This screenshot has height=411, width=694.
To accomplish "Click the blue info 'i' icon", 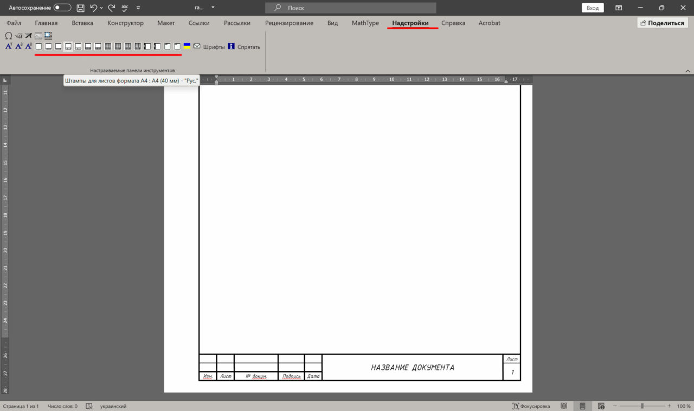I will [x=232, y=47].
